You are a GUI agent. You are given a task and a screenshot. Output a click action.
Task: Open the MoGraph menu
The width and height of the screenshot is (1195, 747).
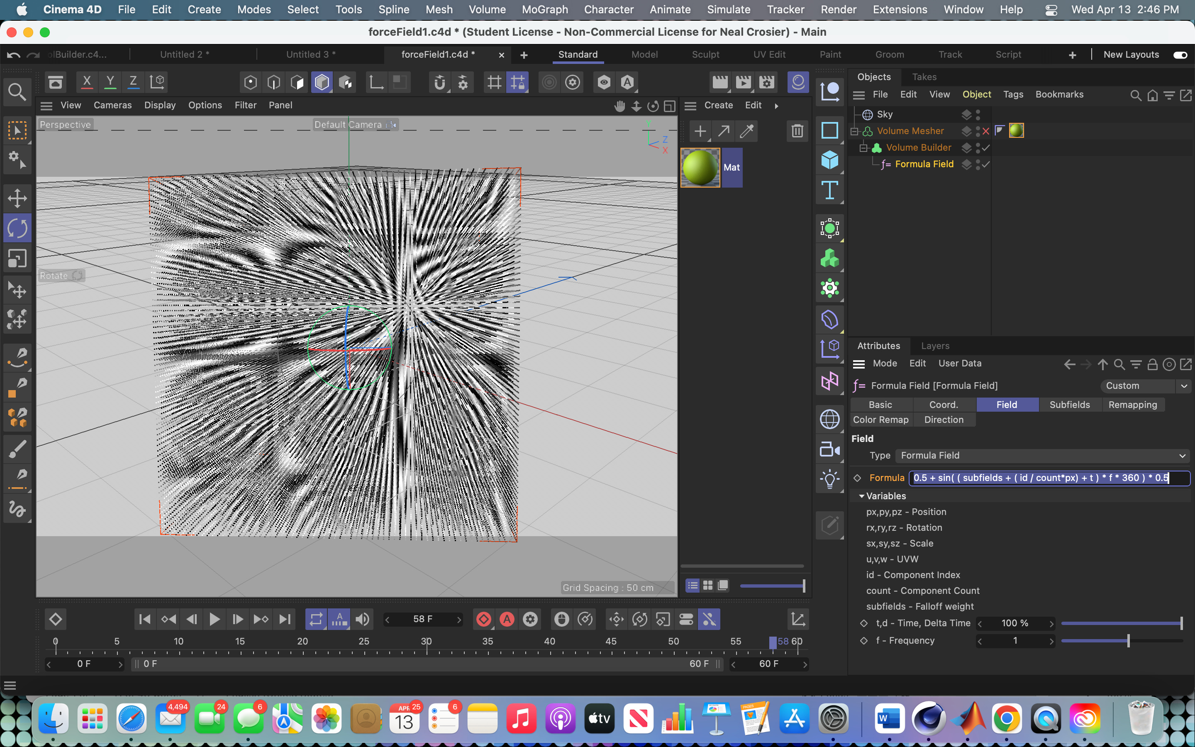[x=545, y=10]
